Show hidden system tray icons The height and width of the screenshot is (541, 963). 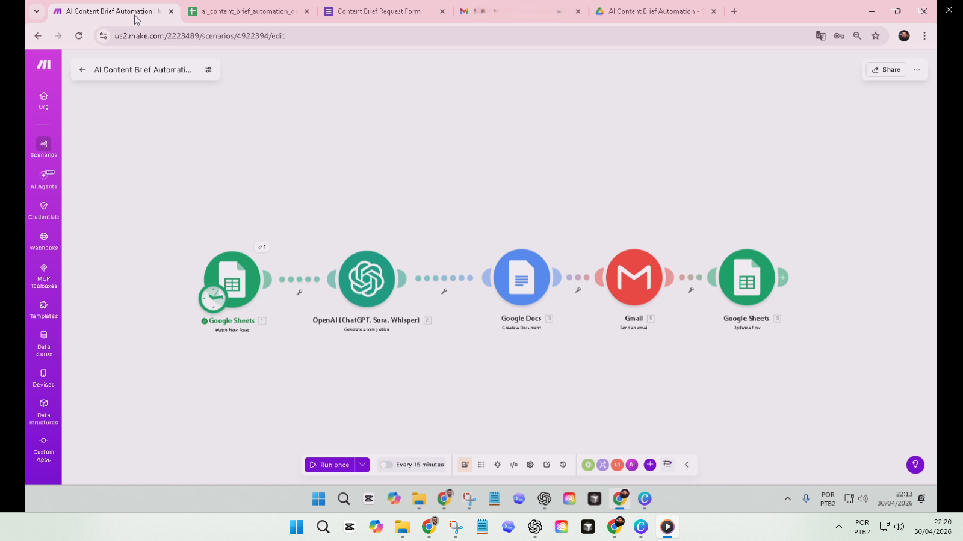pyautogui.click(x=838, y=527)
